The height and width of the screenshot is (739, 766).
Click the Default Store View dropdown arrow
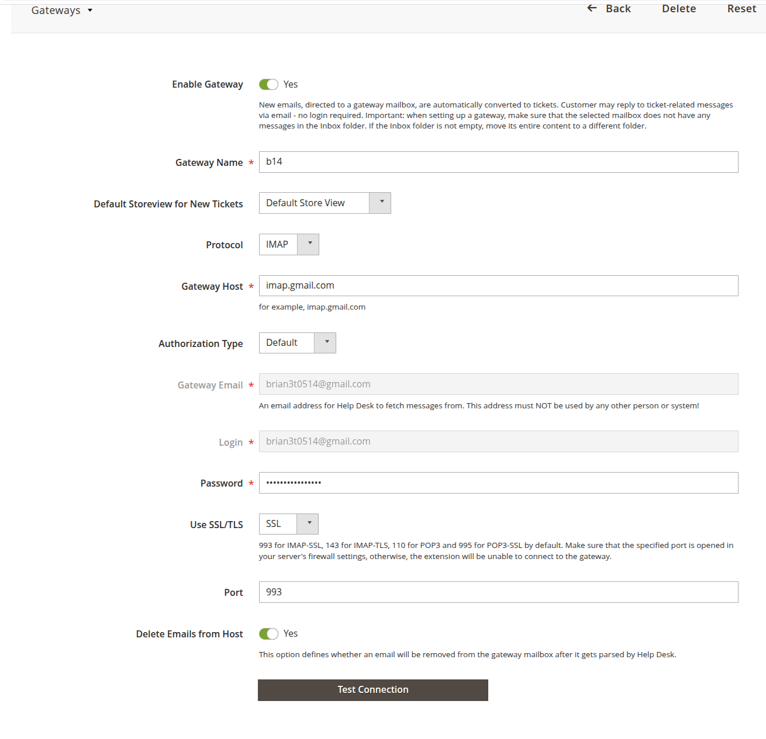381,203
